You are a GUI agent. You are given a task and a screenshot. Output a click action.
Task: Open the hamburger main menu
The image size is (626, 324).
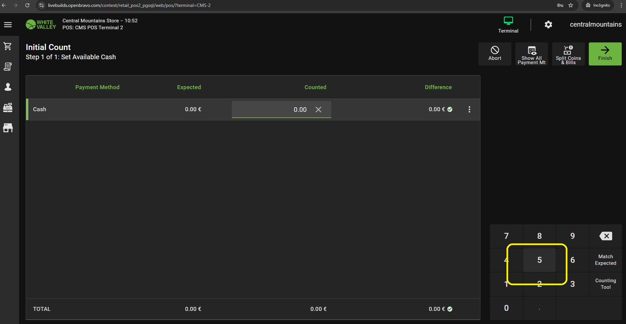click(x=8, y=25)
